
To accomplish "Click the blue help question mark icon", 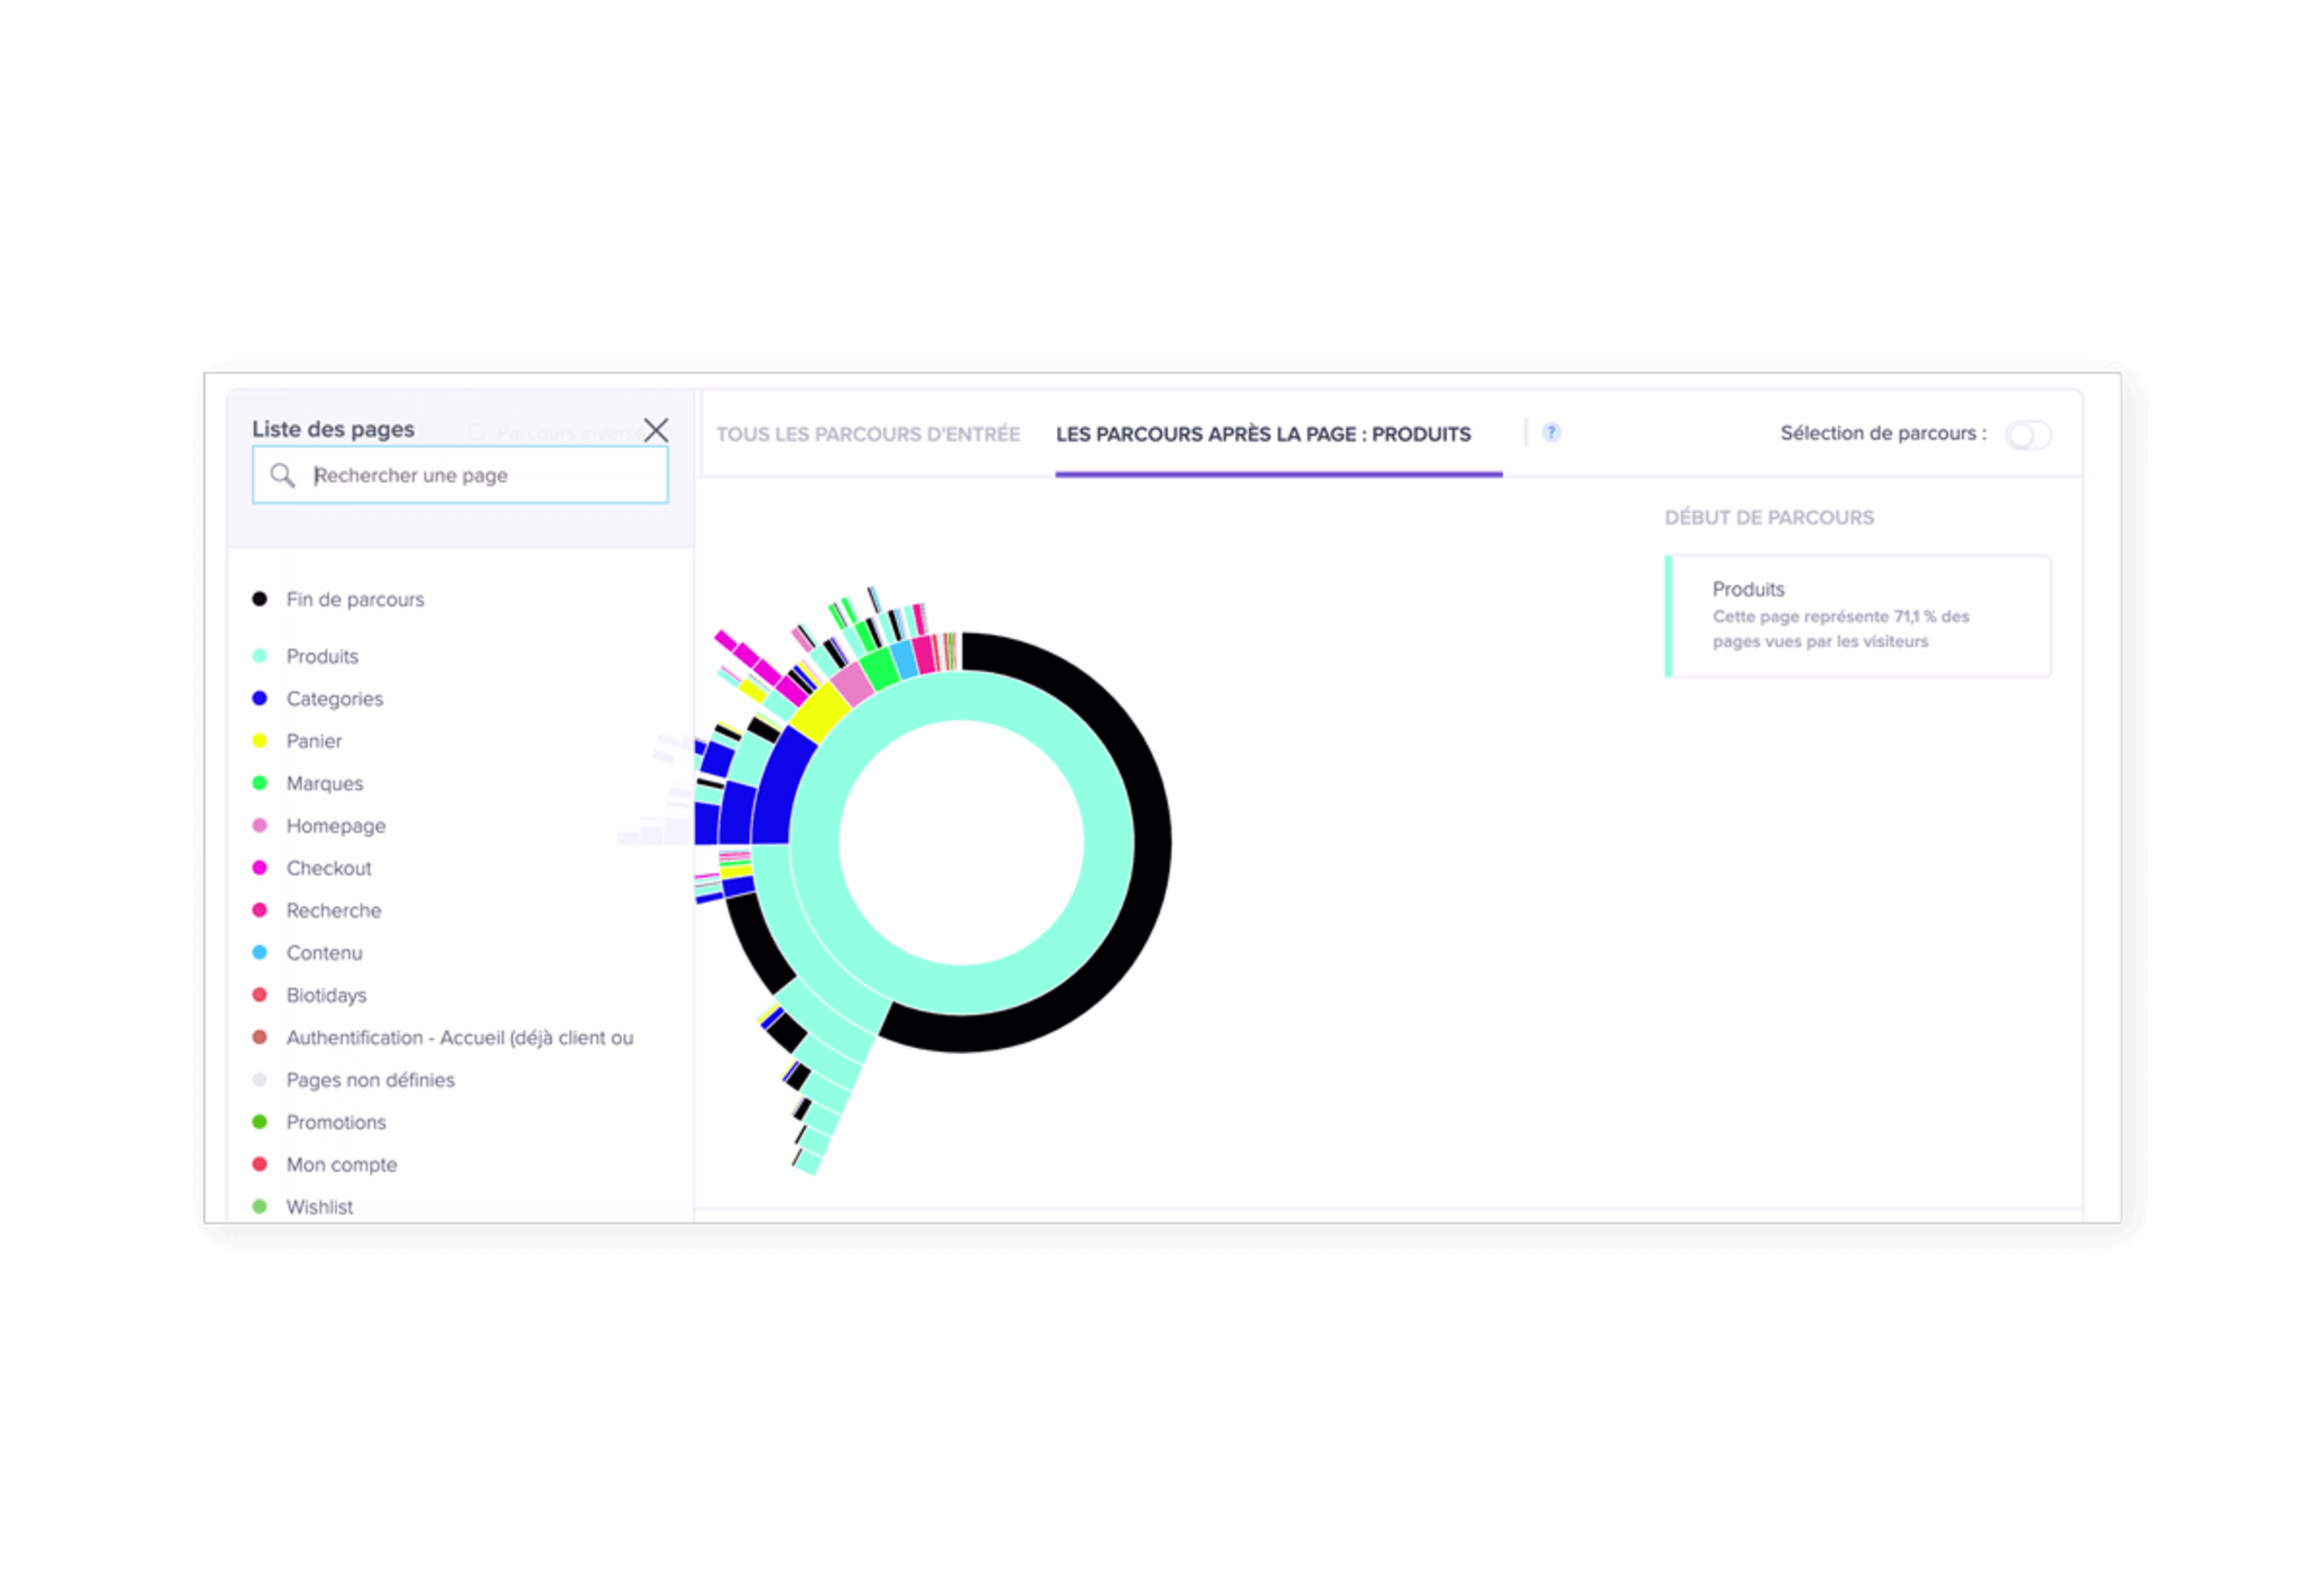I will click(x=1551, y=432).
